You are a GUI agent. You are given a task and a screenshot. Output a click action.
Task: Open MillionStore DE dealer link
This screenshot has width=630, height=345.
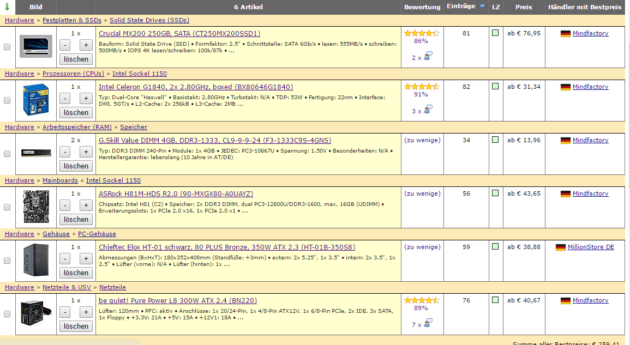pyautogui.click(x=591, y=247)
